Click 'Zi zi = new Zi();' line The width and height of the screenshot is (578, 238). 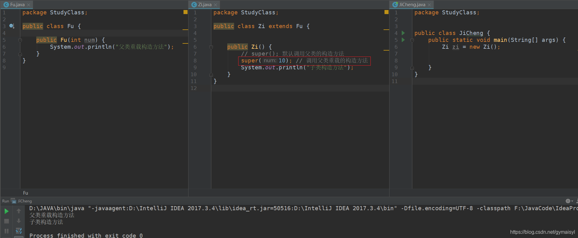click(471, 47)
